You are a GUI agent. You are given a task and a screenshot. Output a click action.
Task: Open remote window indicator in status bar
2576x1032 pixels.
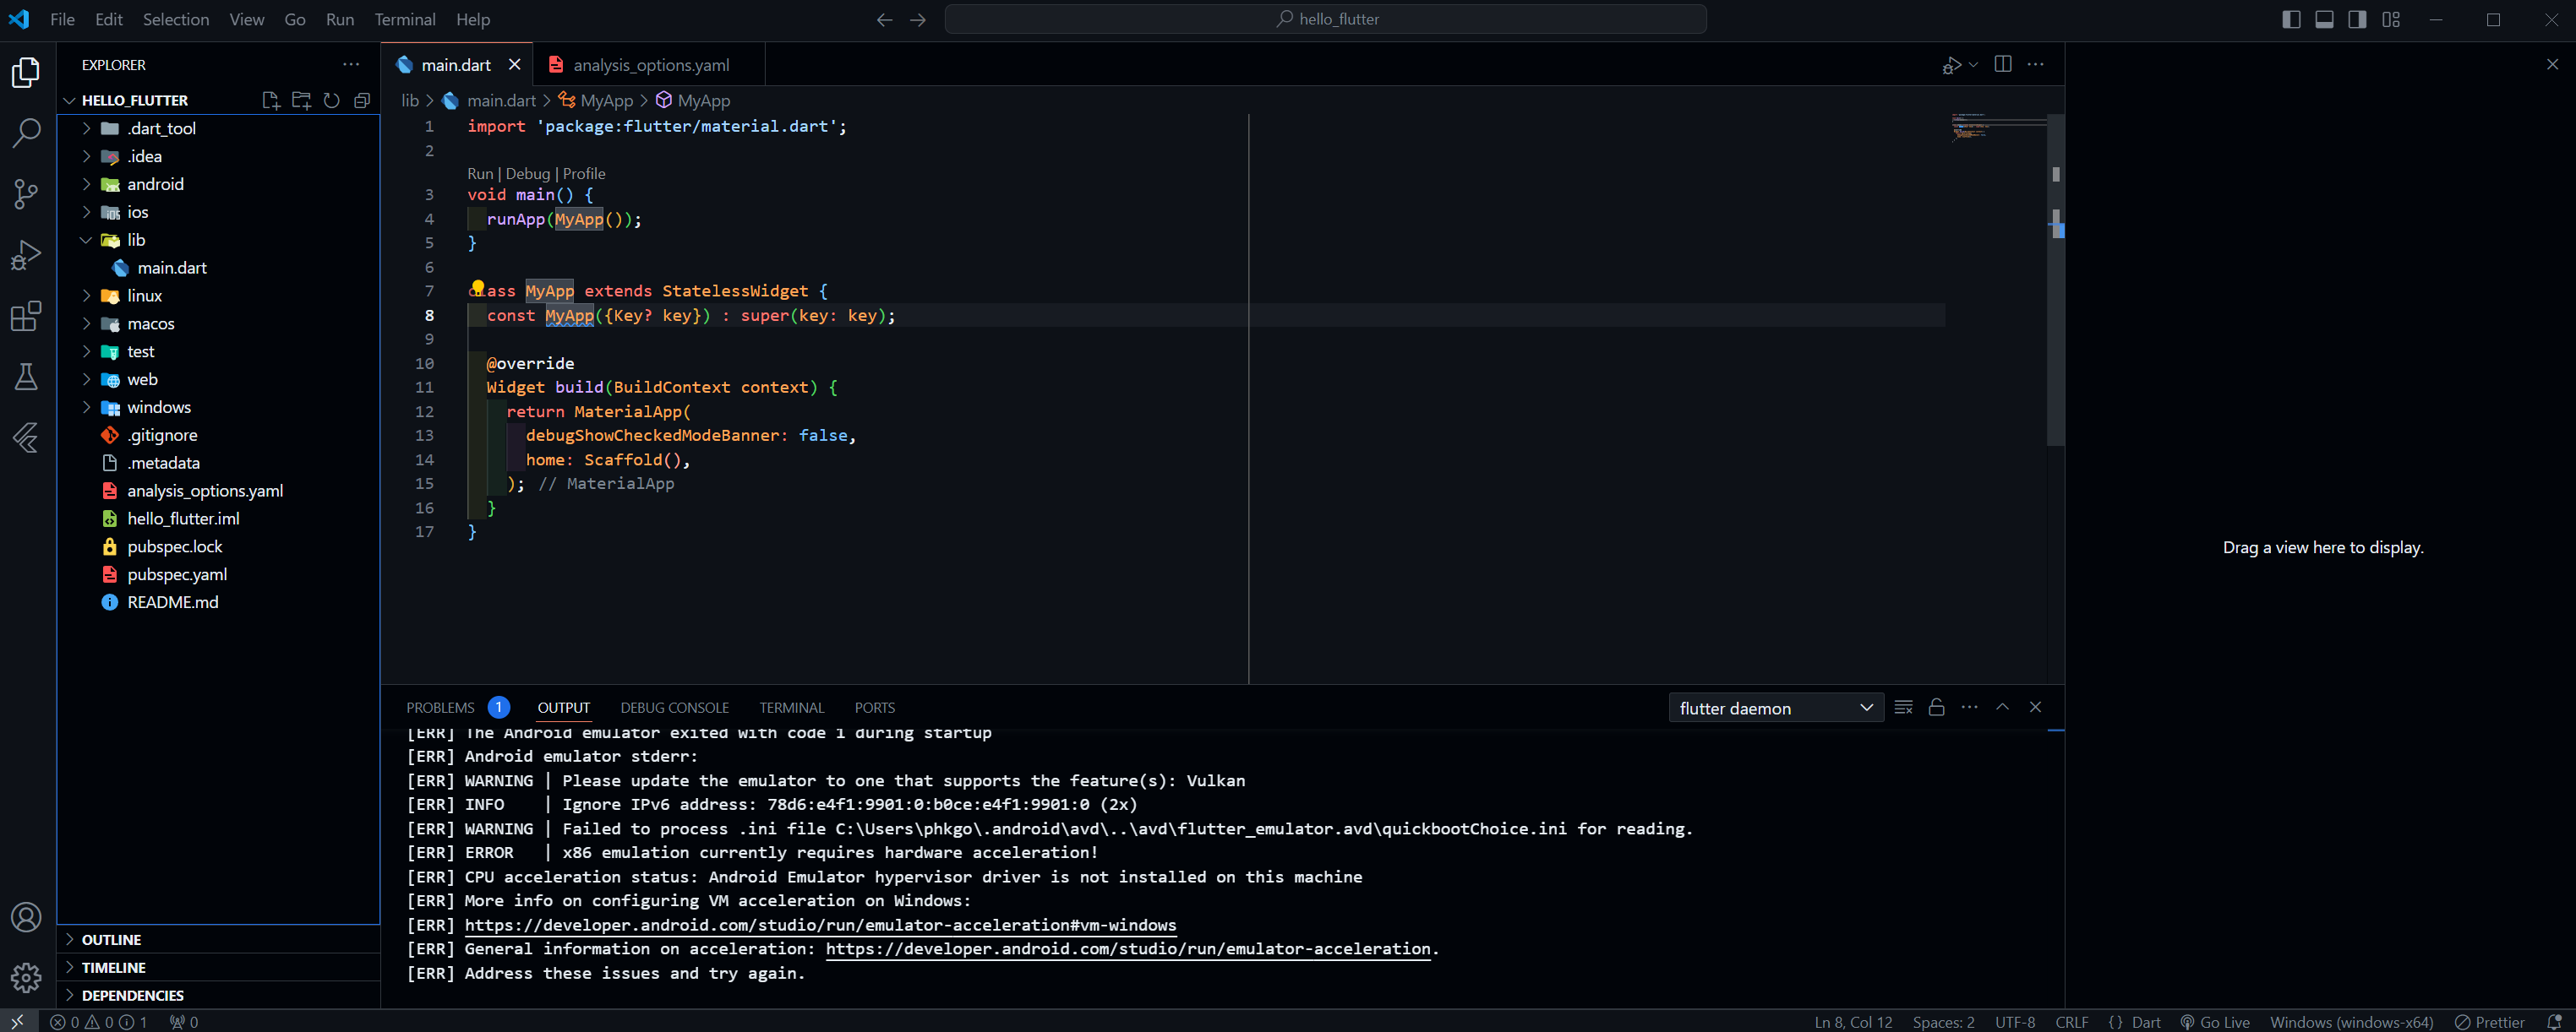point(18,1022)
